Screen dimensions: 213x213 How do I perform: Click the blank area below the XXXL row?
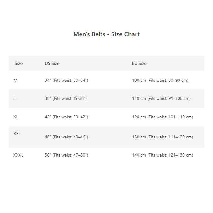click(x=106, y=185)
